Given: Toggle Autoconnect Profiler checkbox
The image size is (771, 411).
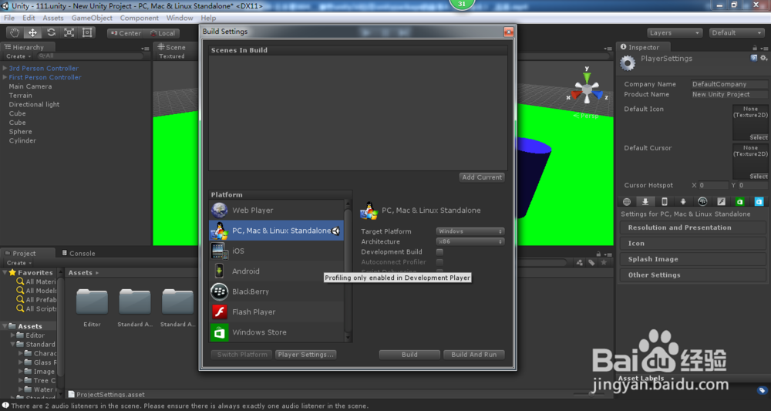Looking at the screenshot, I should (439, 262).
